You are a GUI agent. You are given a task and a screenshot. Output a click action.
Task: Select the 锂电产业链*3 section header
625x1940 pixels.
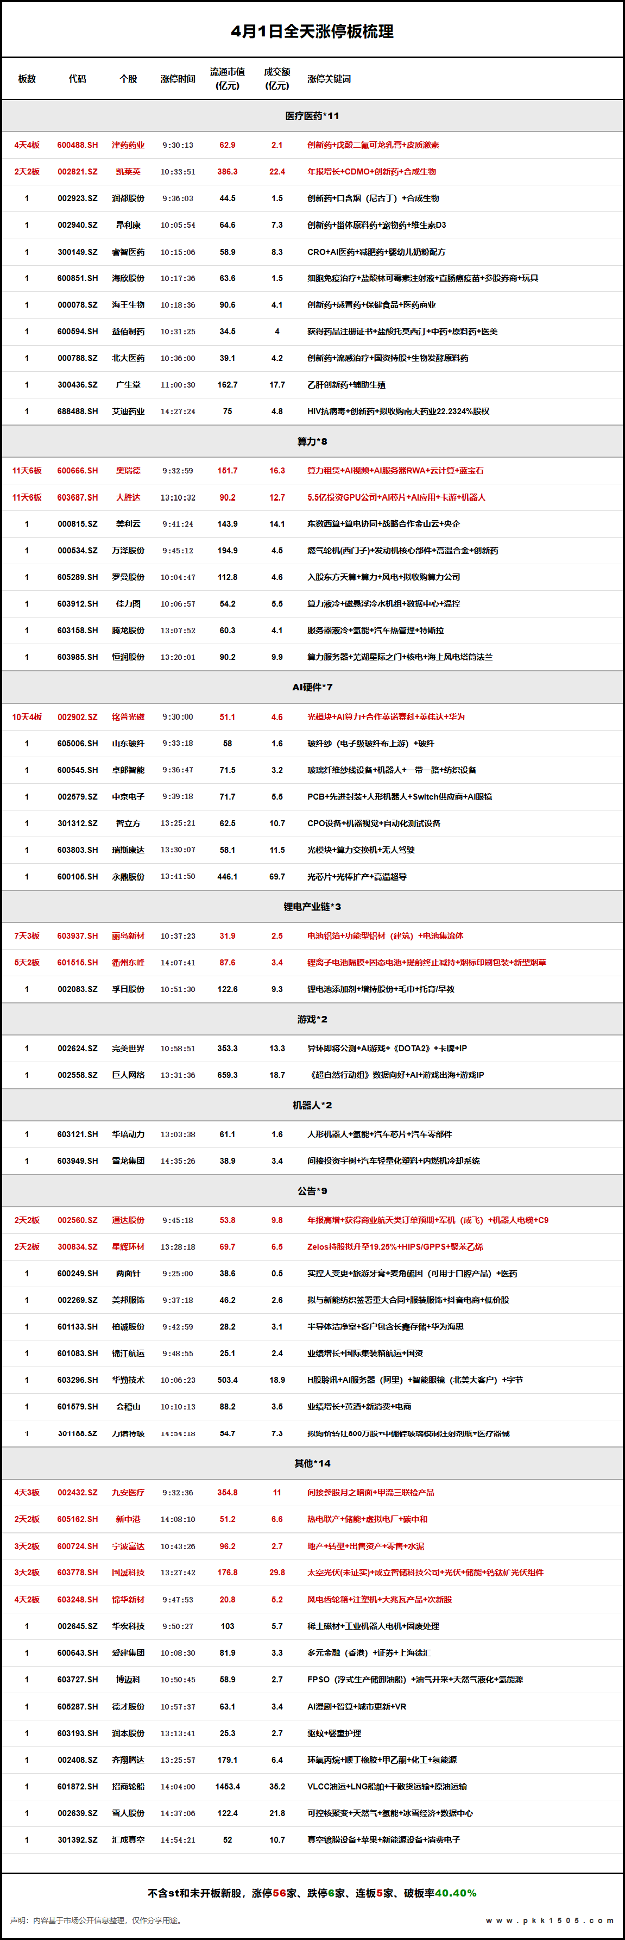click(312, 907)
